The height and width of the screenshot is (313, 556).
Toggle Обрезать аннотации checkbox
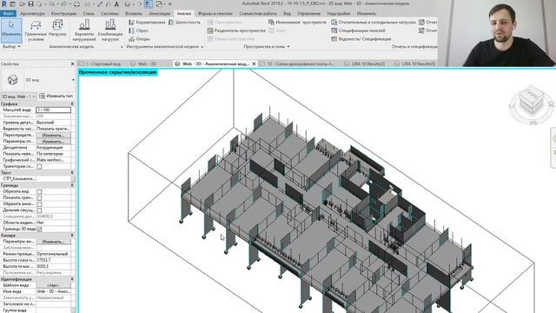[39, 204]
